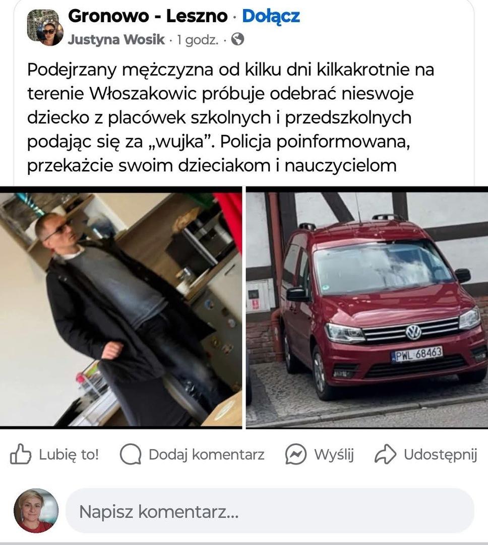
Task: Open the red Volkswagen van photo
Action: (x=367, y=307)
